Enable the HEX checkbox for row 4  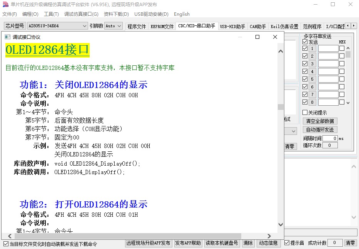tap(342, 71)
